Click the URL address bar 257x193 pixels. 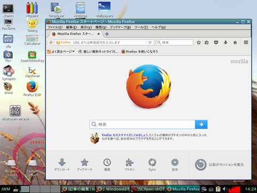109,42
